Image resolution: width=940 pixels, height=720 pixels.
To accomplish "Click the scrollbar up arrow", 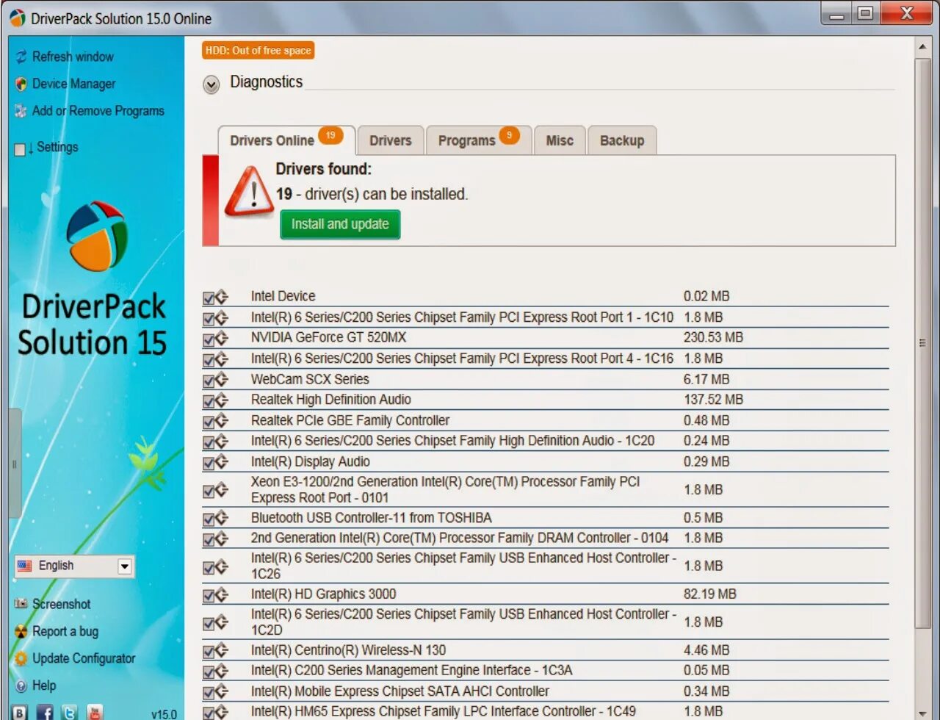I will (923, 48).
